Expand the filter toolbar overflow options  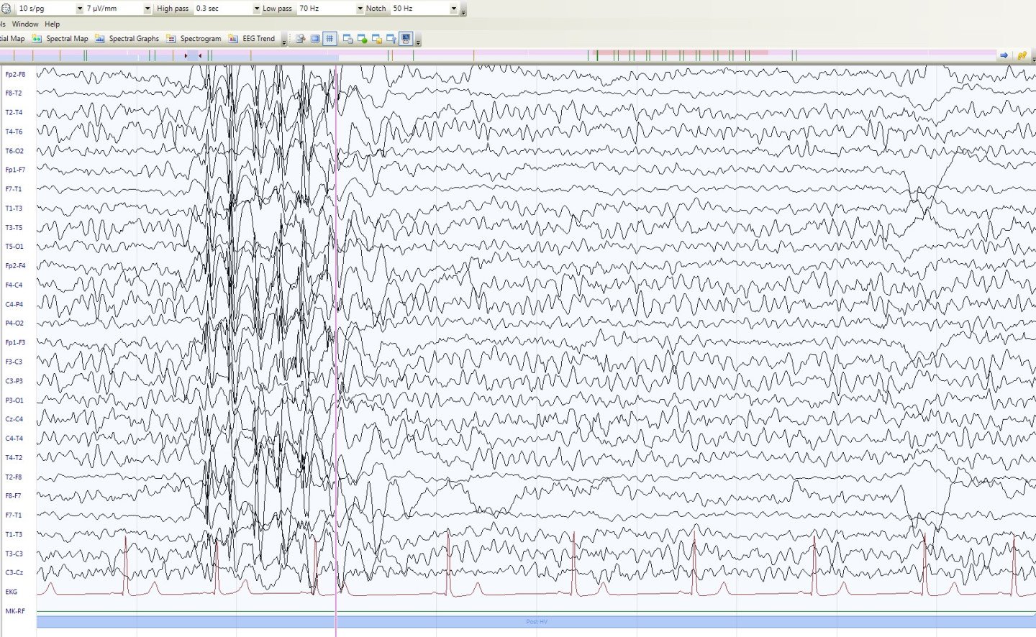click(x=463, y=12)
